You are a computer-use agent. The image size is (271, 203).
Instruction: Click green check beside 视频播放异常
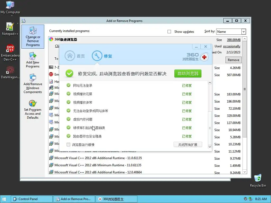tap(69, 102)
